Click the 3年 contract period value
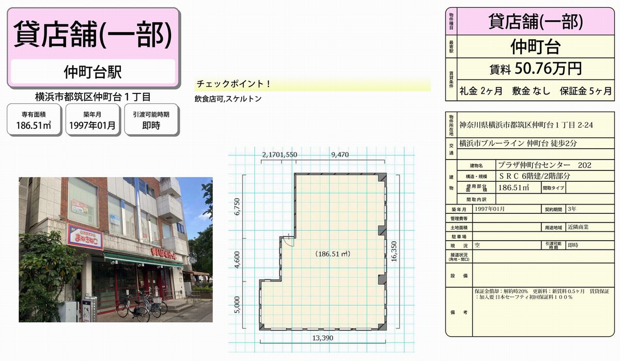 coord(573,209)
